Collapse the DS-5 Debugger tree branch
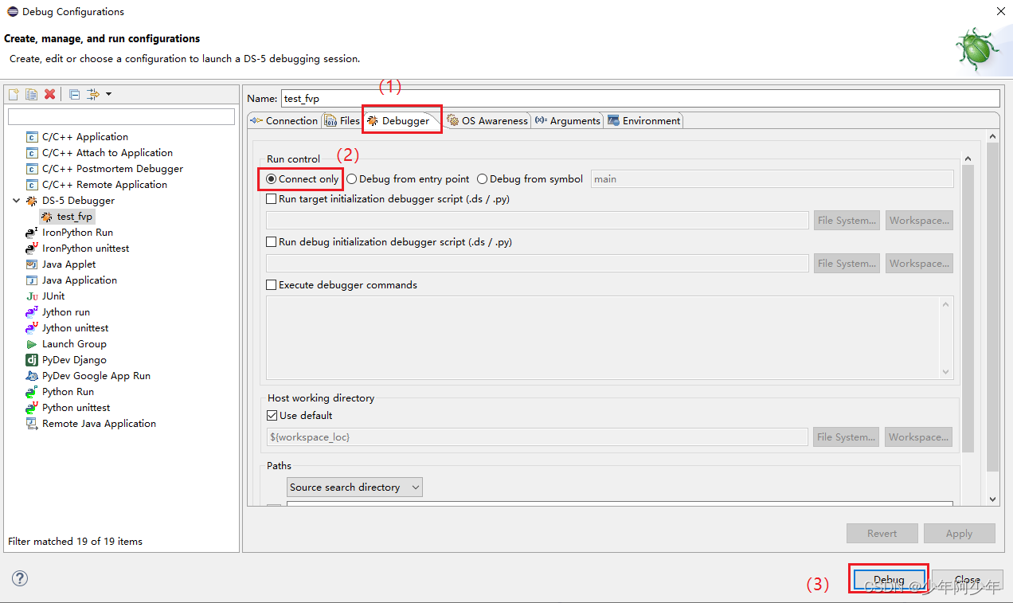The width and height of the screenshot is (1013, 603). click(18, 200)
